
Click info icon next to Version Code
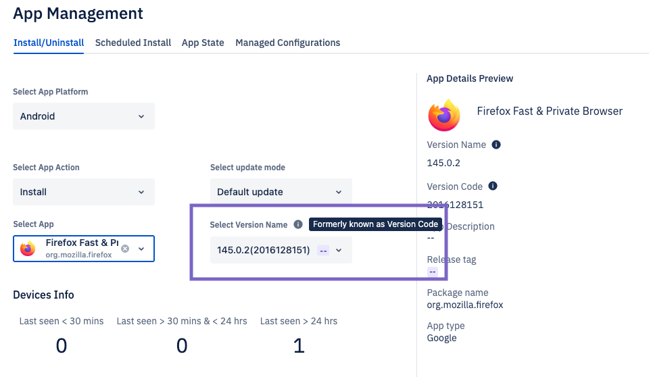tap(493, 186)
